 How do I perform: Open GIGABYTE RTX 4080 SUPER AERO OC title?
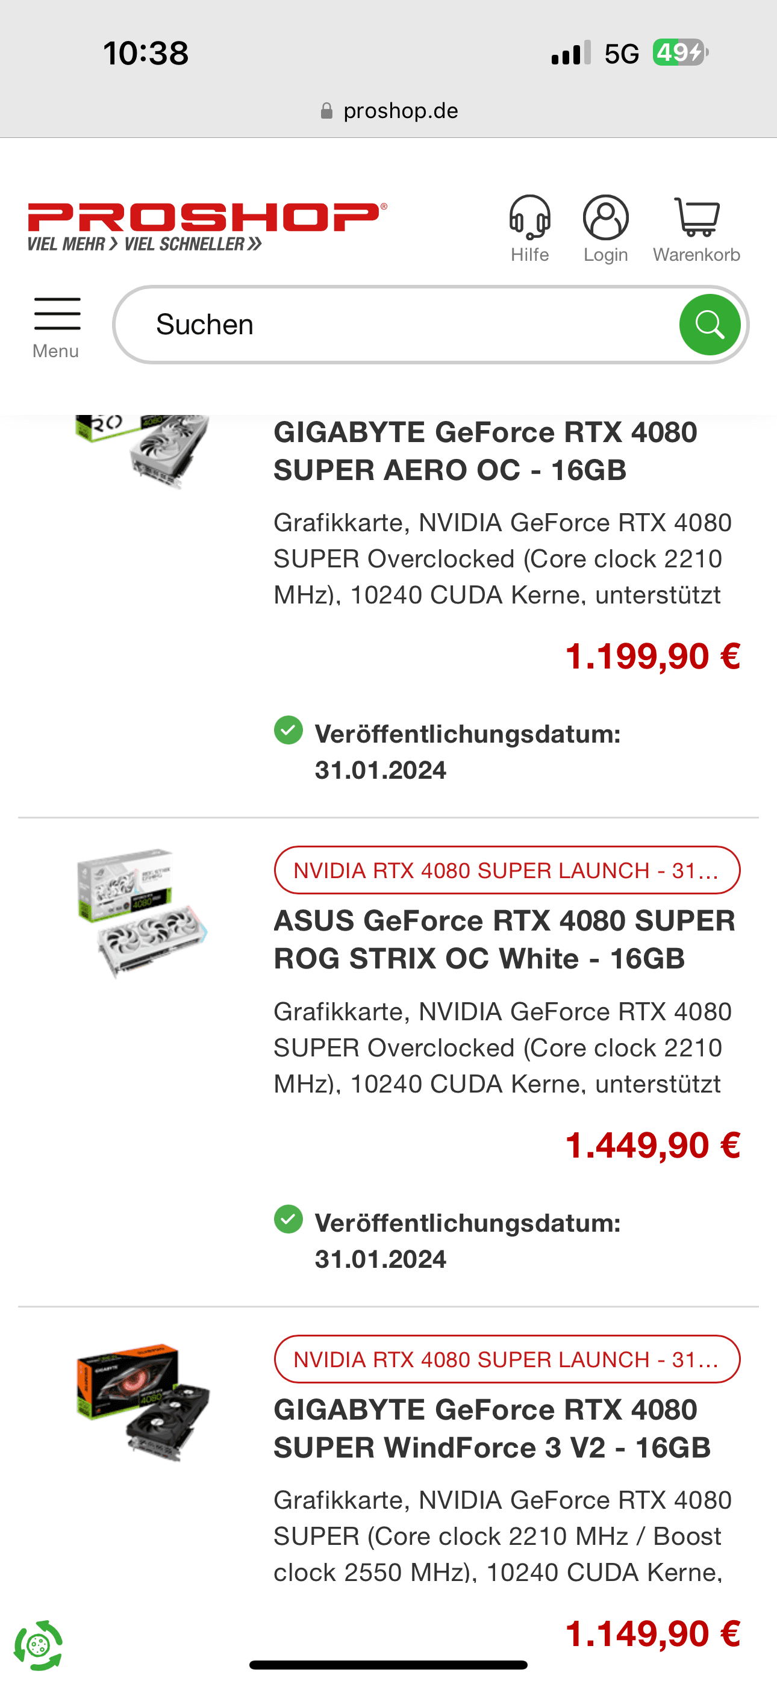(x=485, y=451)
